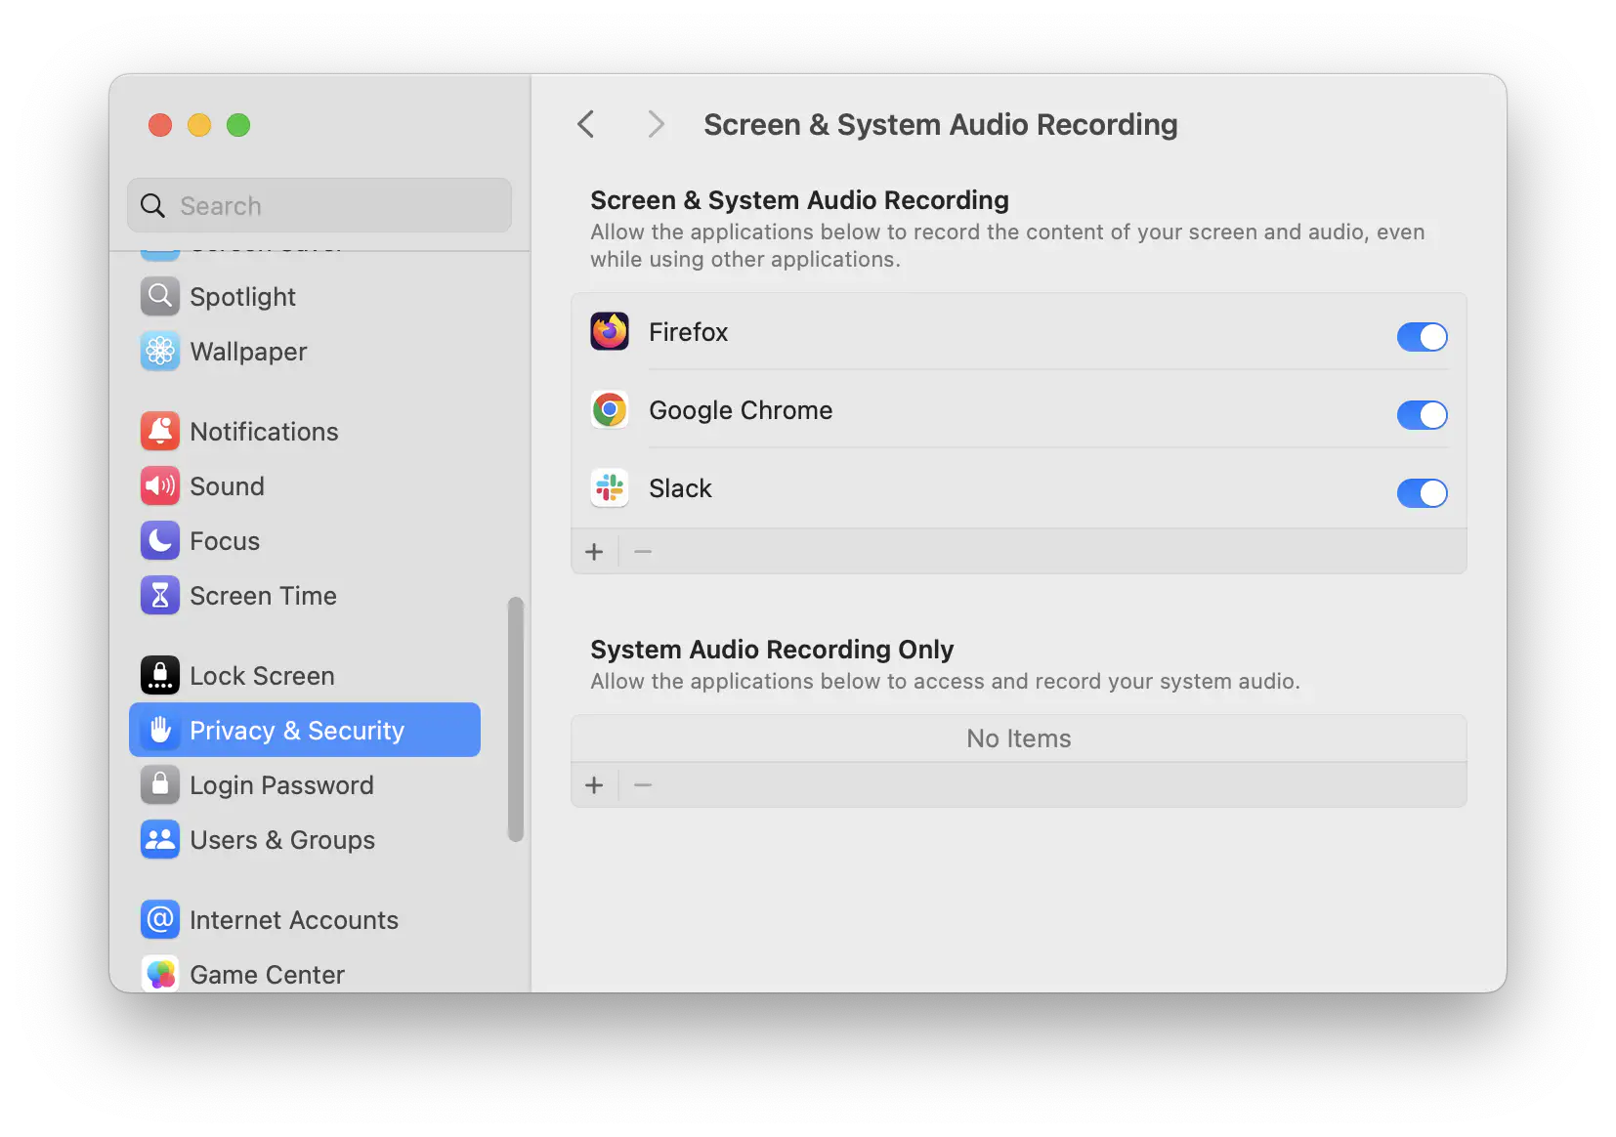This screenshot has width=1616, height=1137.
Task: Click the search magnifying glass icon
Action: pyautogui.click(x=153, y=206)
